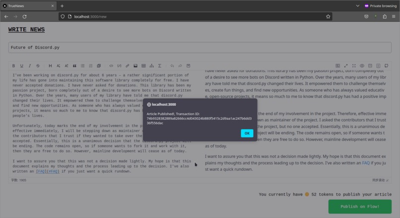400x218 pixels.
Task: Close the TrueNews tab
Action: pyautogui.click(x=53, y=6)
